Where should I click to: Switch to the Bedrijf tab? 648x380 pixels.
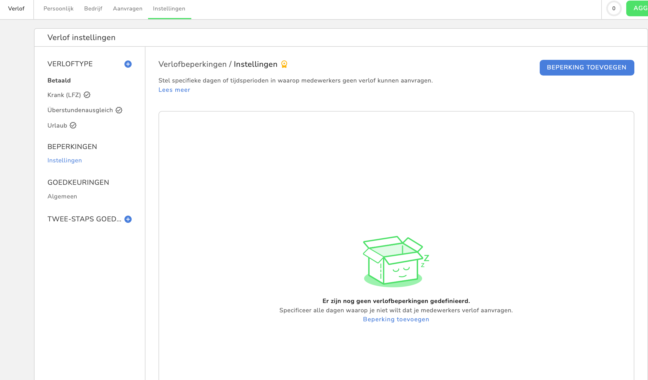click(93, 9)
